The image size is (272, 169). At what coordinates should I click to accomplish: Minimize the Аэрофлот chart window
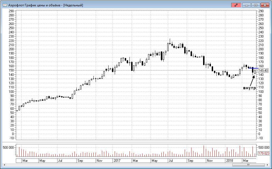[246, 5]
